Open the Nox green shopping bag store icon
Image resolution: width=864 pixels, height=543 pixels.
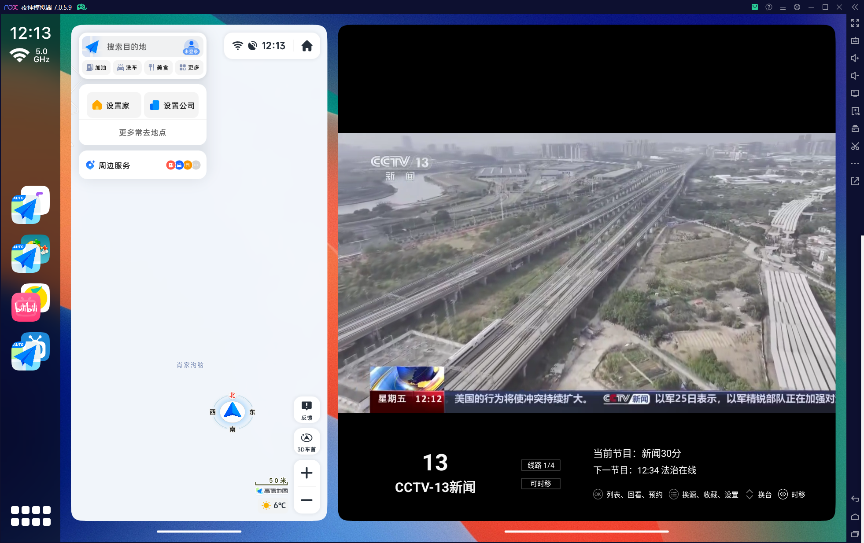click(755, 7)
